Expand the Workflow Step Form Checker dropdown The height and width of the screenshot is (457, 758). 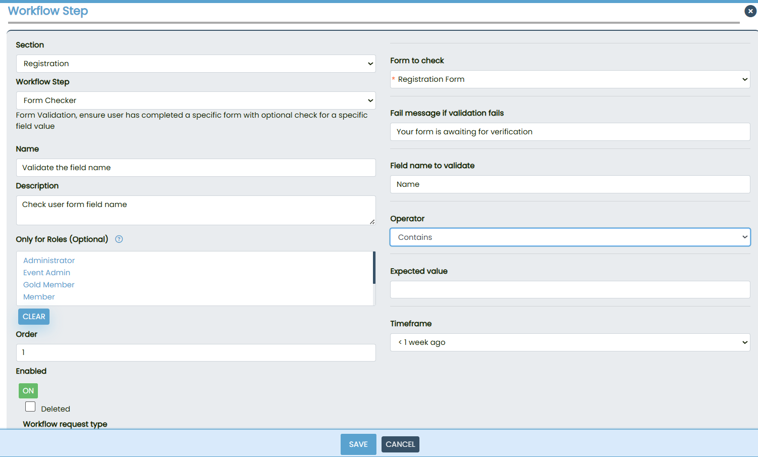point(196,100)
